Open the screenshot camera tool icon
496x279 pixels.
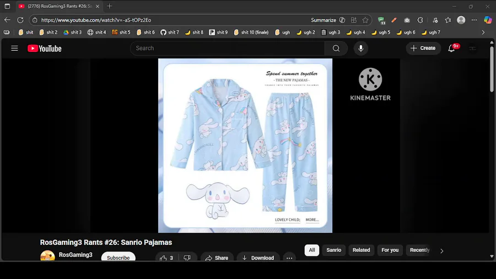coord(407,20)
